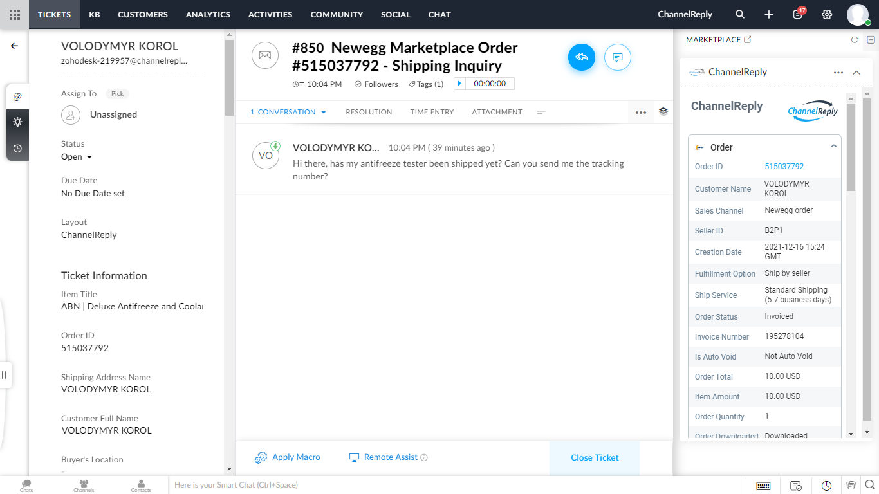
Task: Open Marketplace external link icon
Action: point(747,39)
